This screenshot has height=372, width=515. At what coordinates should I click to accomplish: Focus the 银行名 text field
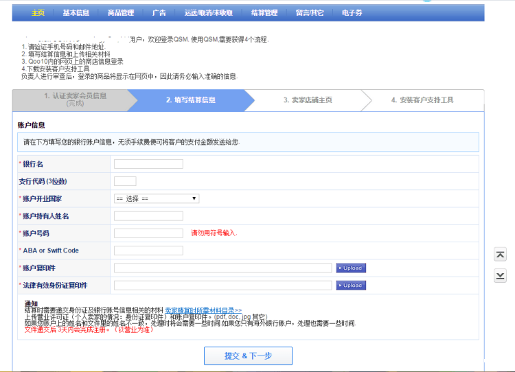pos(148,164)
